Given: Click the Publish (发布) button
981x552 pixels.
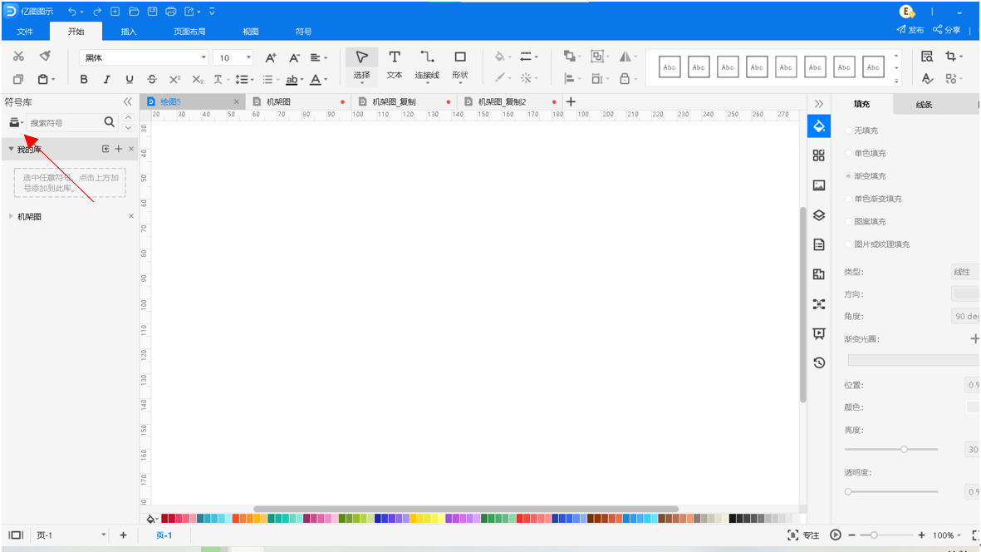Looking at the screenshot, I should point(910,30).
